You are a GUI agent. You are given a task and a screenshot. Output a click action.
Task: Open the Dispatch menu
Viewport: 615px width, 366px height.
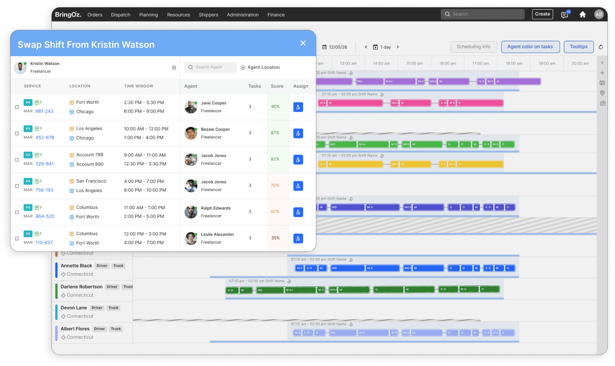(x=121, y=15)
